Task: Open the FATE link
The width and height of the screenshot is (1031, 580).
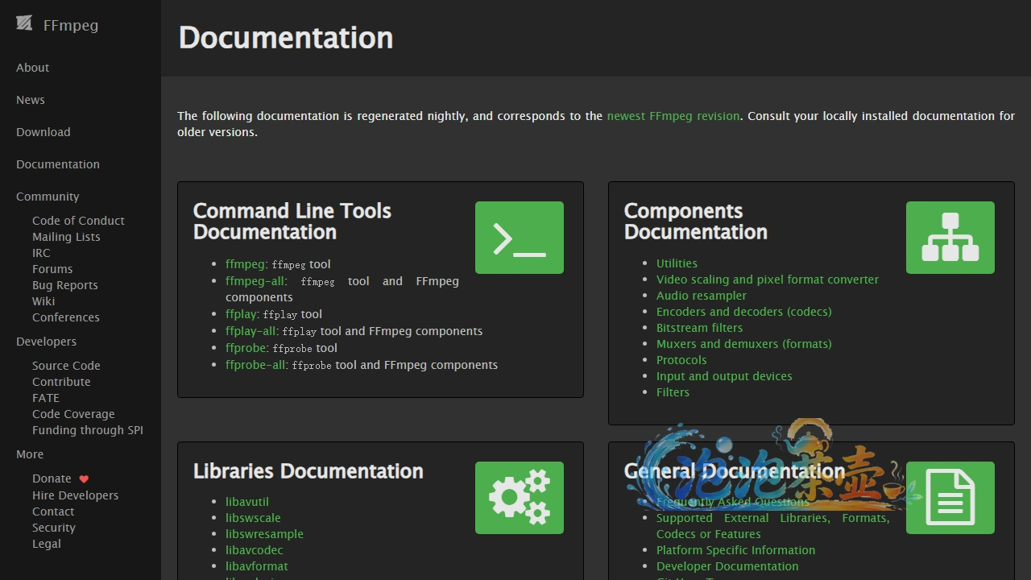Action: tap(46, 398)
